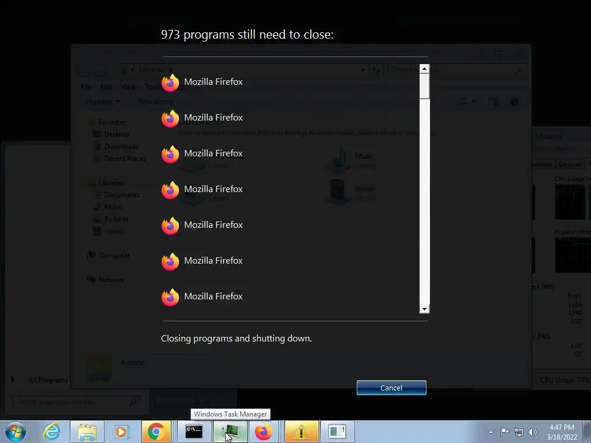Click the program list scrollbar up arrow
The width and height of the screenshot is (591, 443).
click(424, 69)
